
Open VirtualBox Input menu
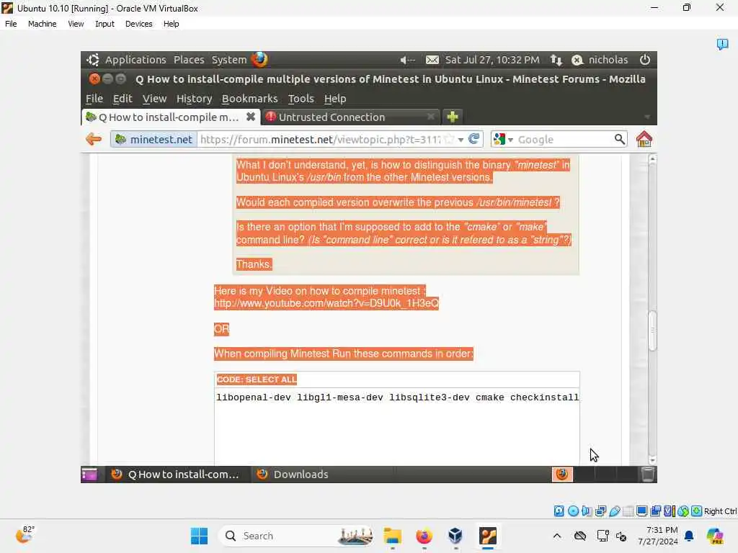(x=105, y=24)
